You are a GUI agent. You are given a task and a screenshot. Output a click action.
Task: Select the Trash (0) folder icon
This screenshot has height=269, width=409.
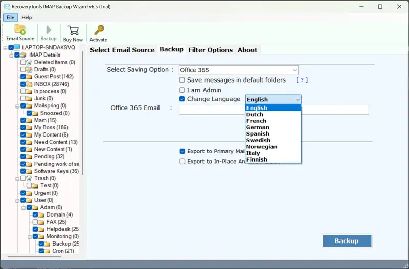coord(30,178)
